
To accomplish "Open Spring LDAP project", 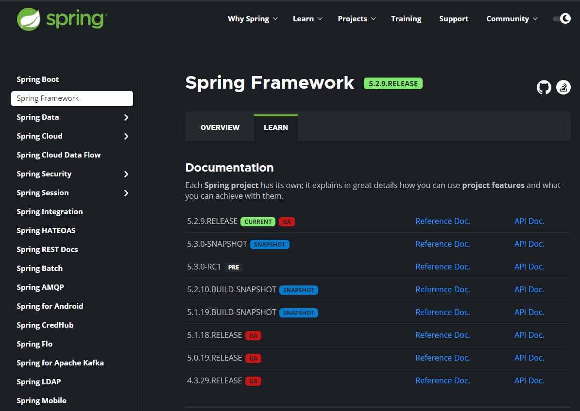I will [x=39, y=382].
